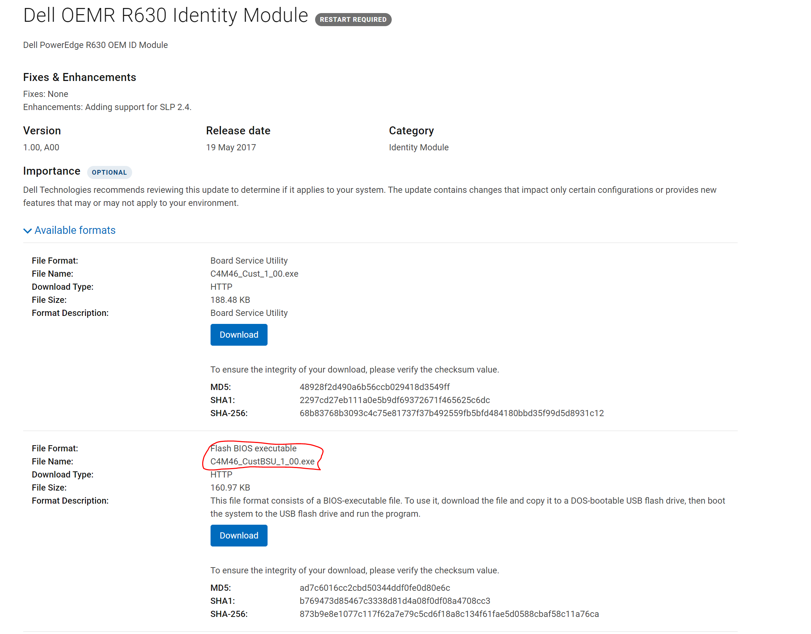Click Dell PowerEdge R630 OEM ID Module subtitle

[x=95, y=45]
